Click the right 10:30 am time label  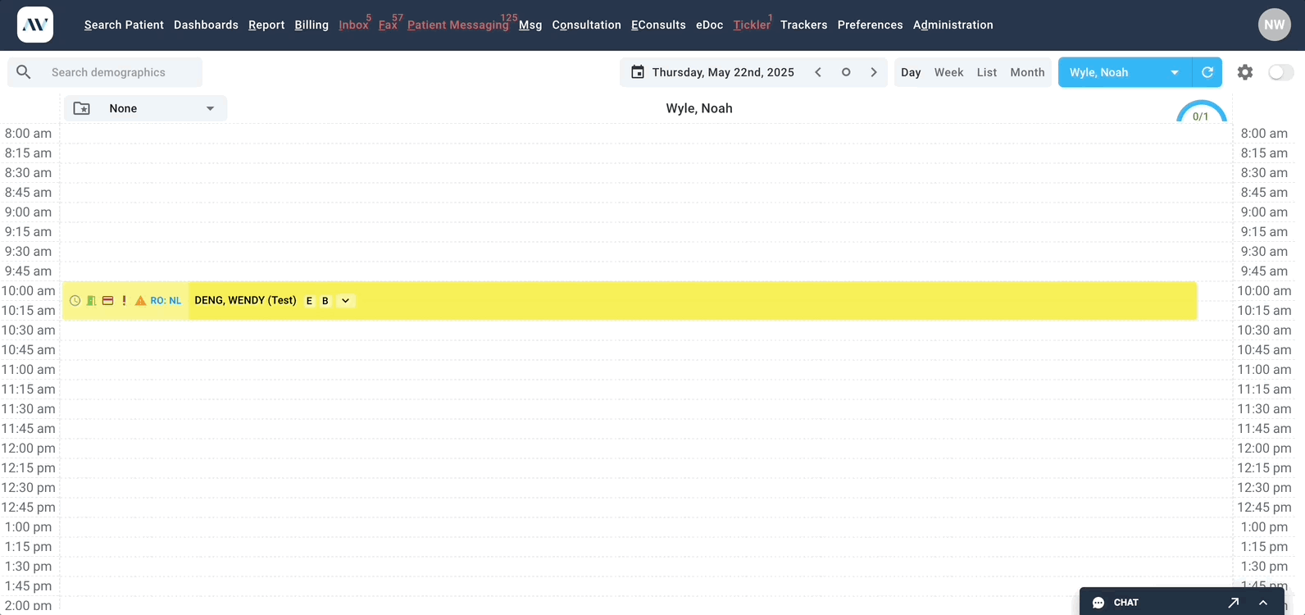(1264, 330)
